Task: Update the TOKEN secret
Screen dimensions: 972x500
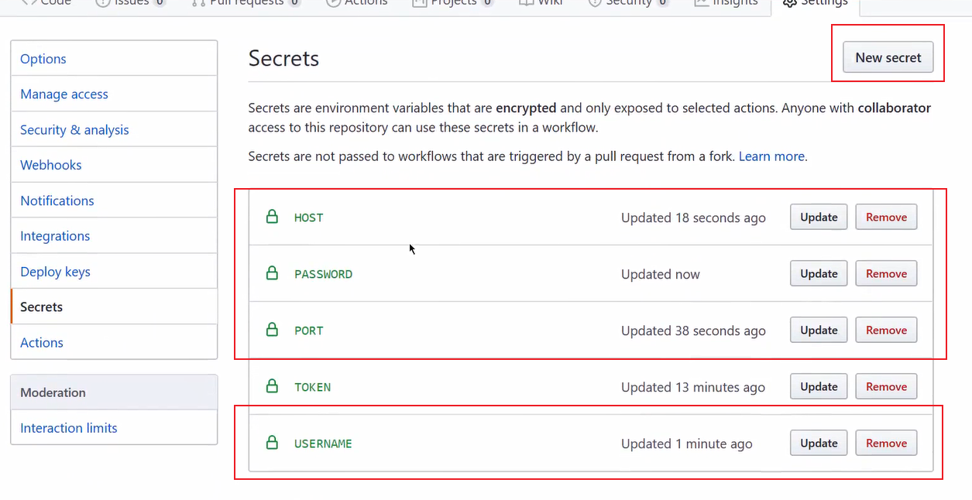Action: 819,387
